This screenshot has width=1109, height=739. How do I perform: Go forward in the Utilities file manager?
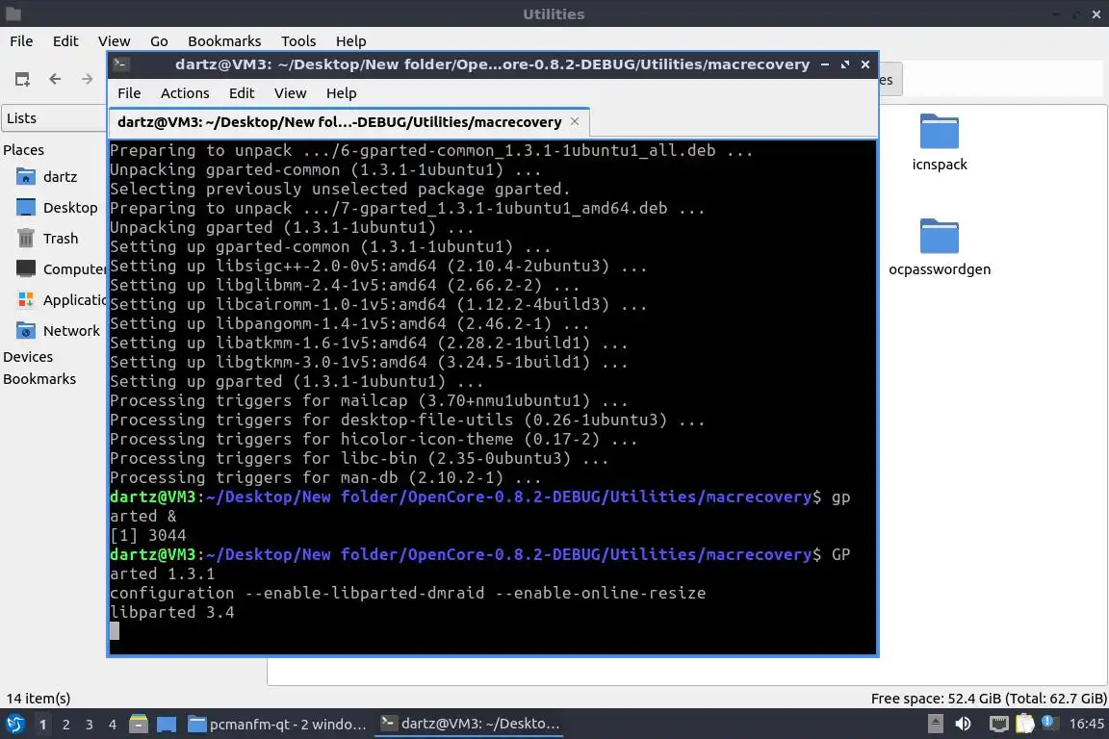point(87,79)
